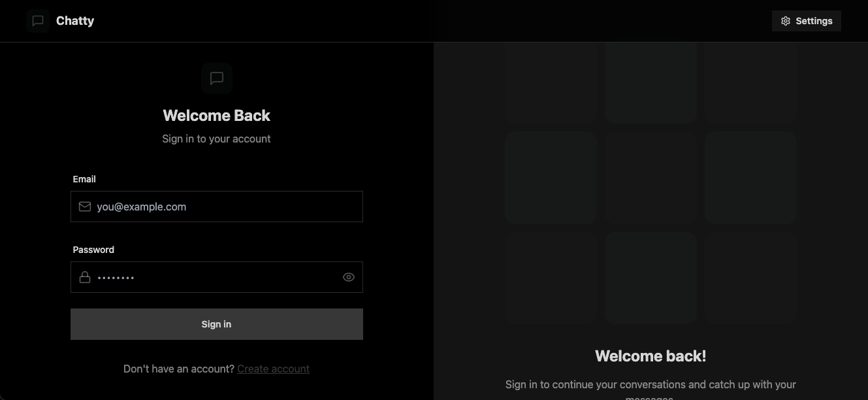Viewport: 868px width, 400px height.
Task: Click the bottom-right placeholder tile in the grid
Action: (x=750, y=278)
